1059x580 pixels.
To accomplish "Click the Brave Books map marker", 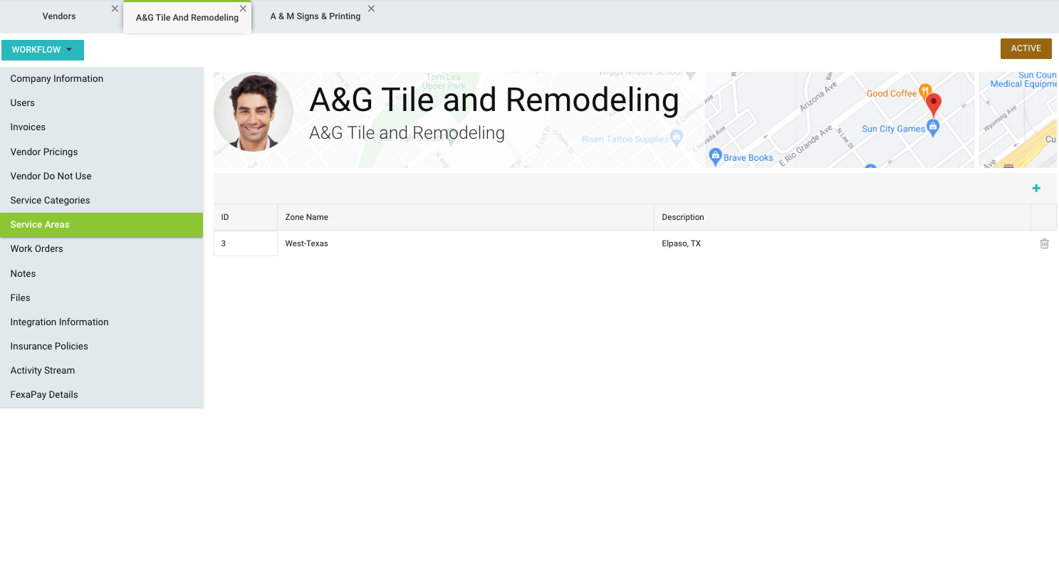I will 716,156.
